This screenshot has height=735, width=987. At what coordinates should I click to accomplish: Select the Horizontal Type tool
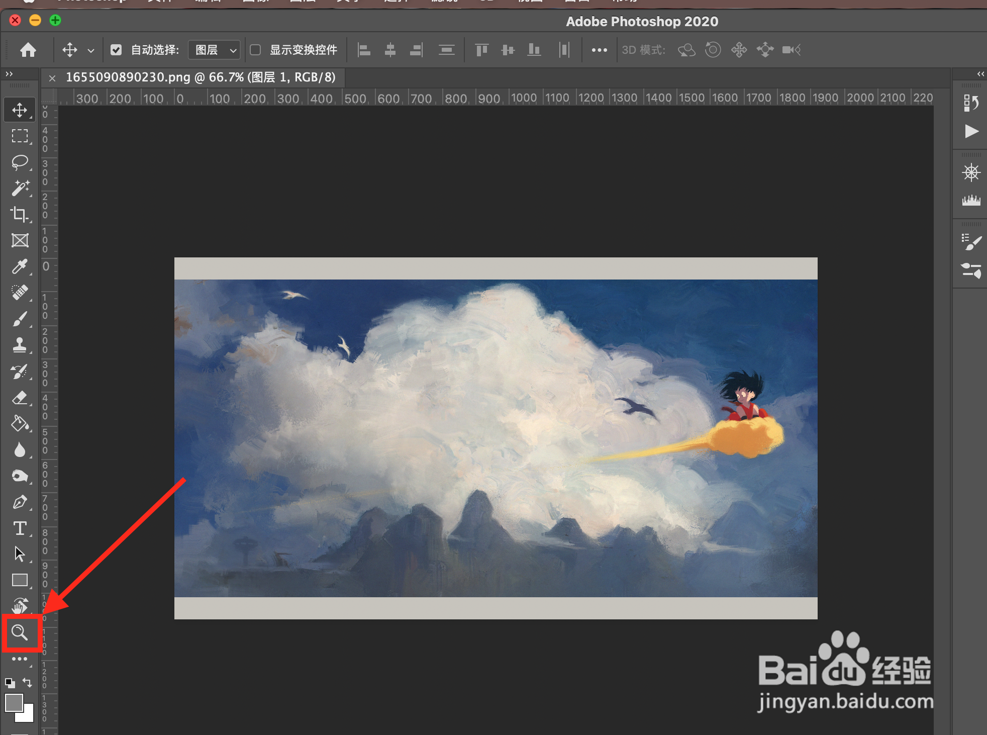(20, 528)
